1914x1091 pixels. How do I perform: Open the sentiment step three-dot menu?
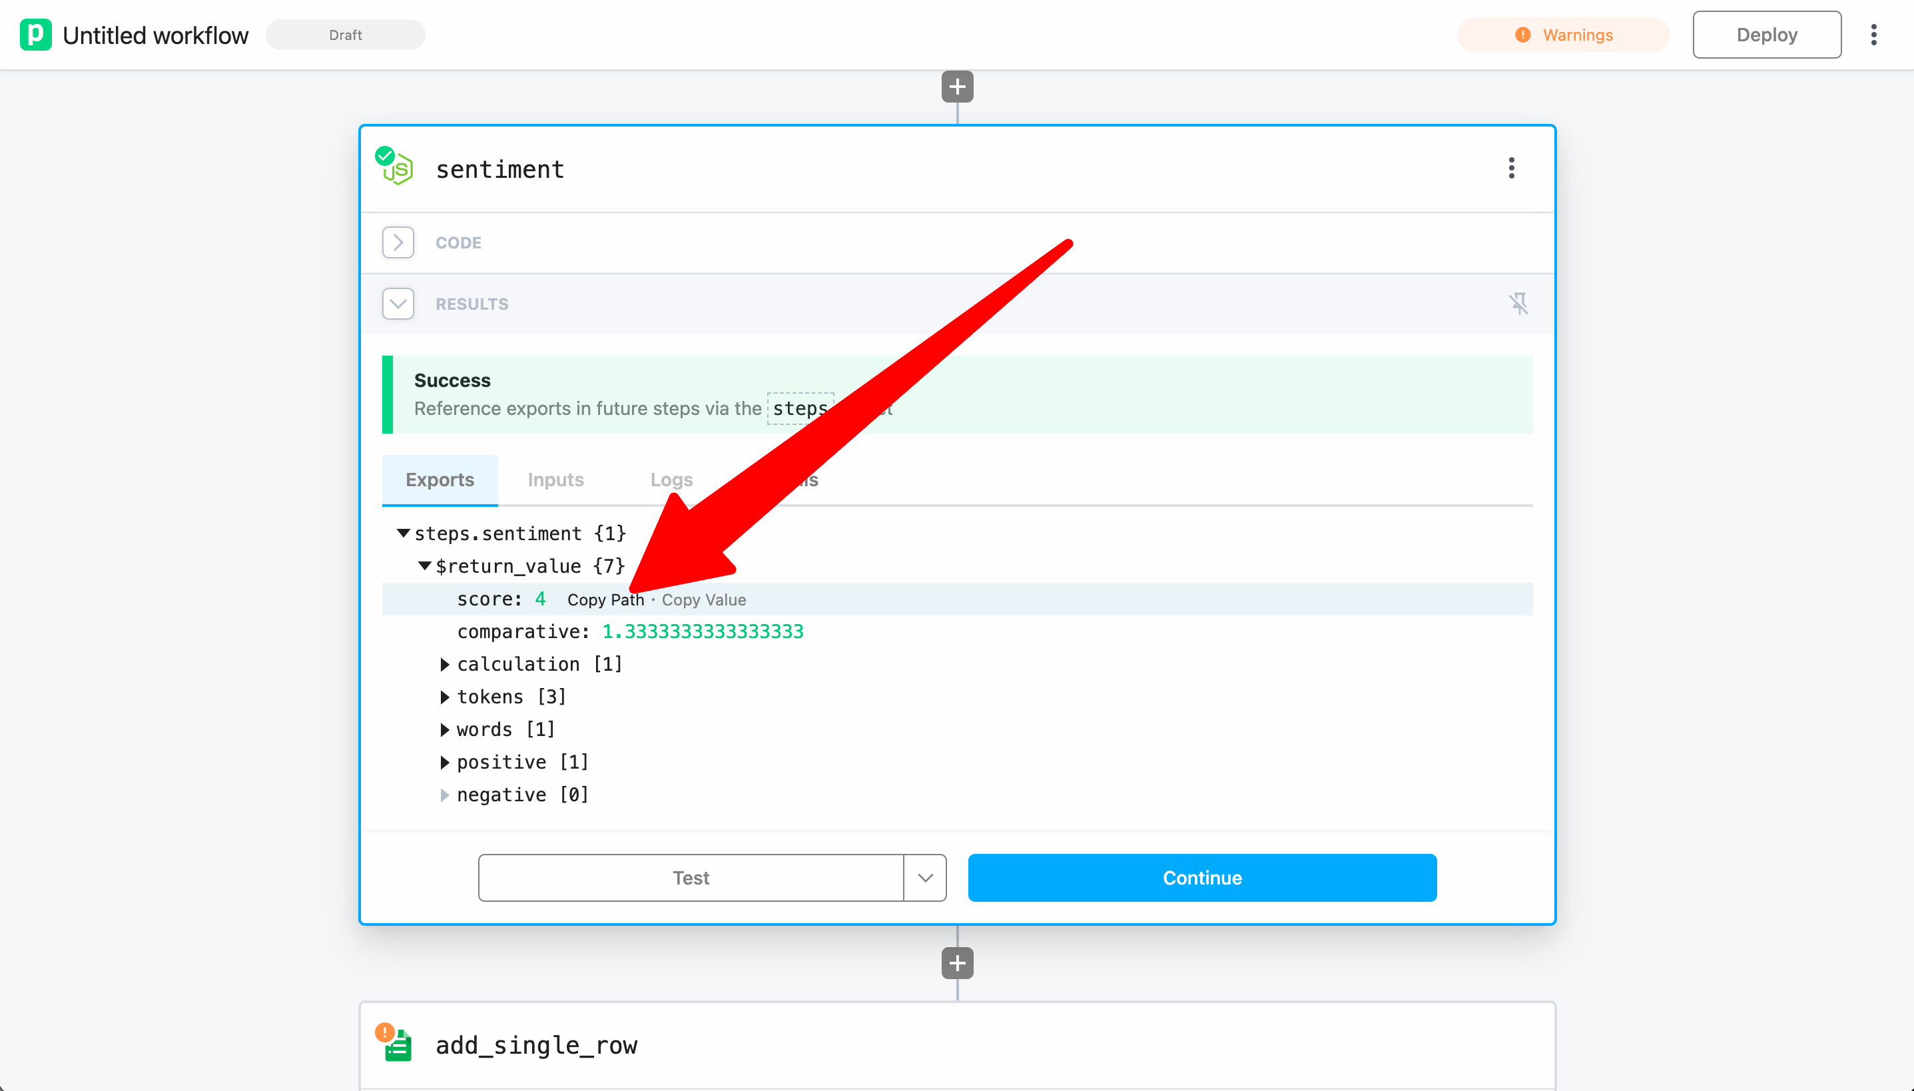coord(1511,168)
